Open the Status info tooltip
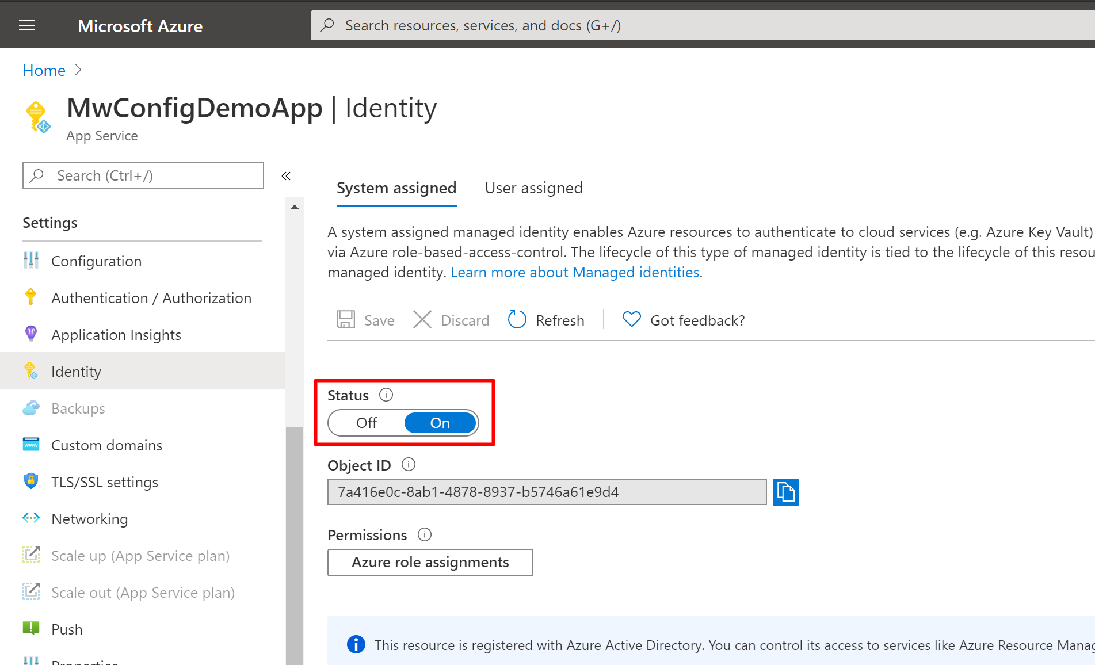 pos(386,395)
